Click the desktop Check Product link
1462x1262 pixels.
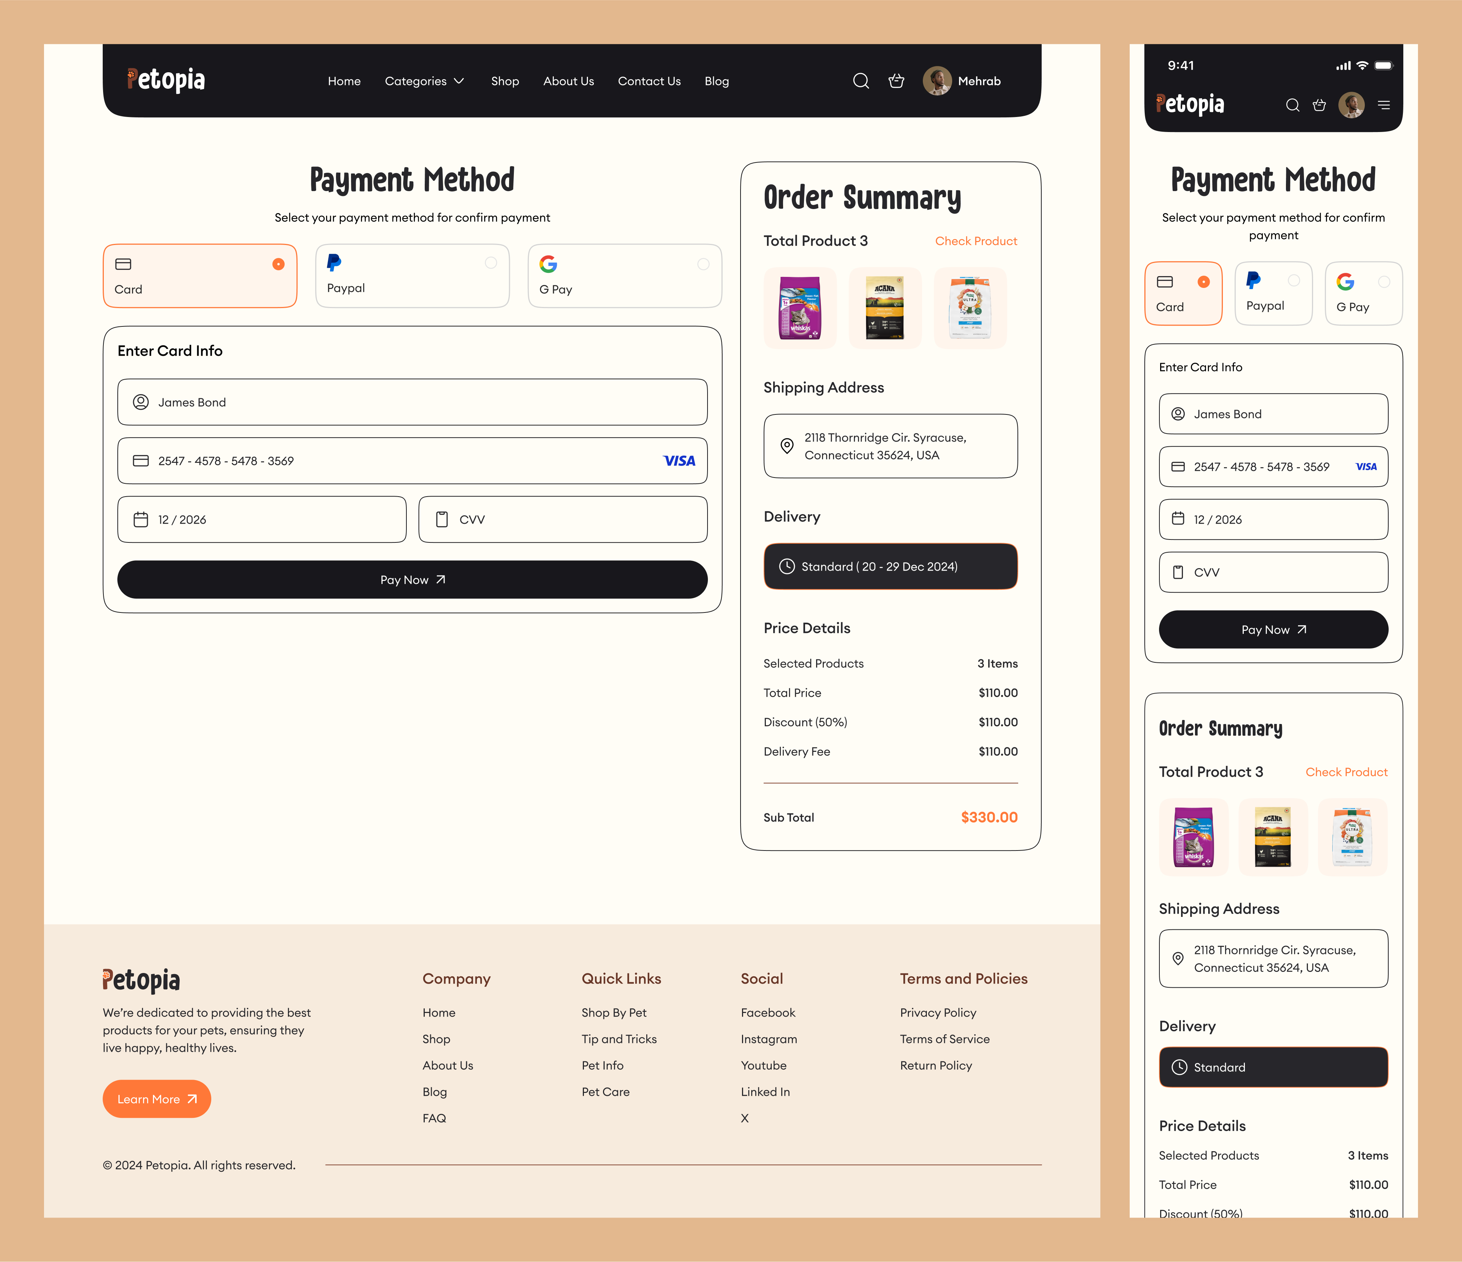pos(975,241)
